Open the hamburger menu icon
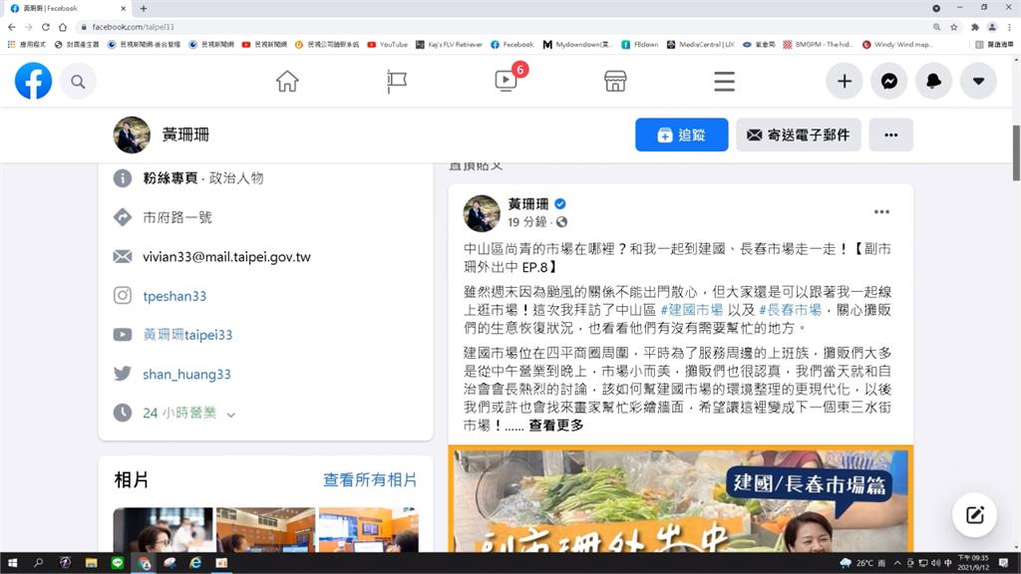 point(724,82)
